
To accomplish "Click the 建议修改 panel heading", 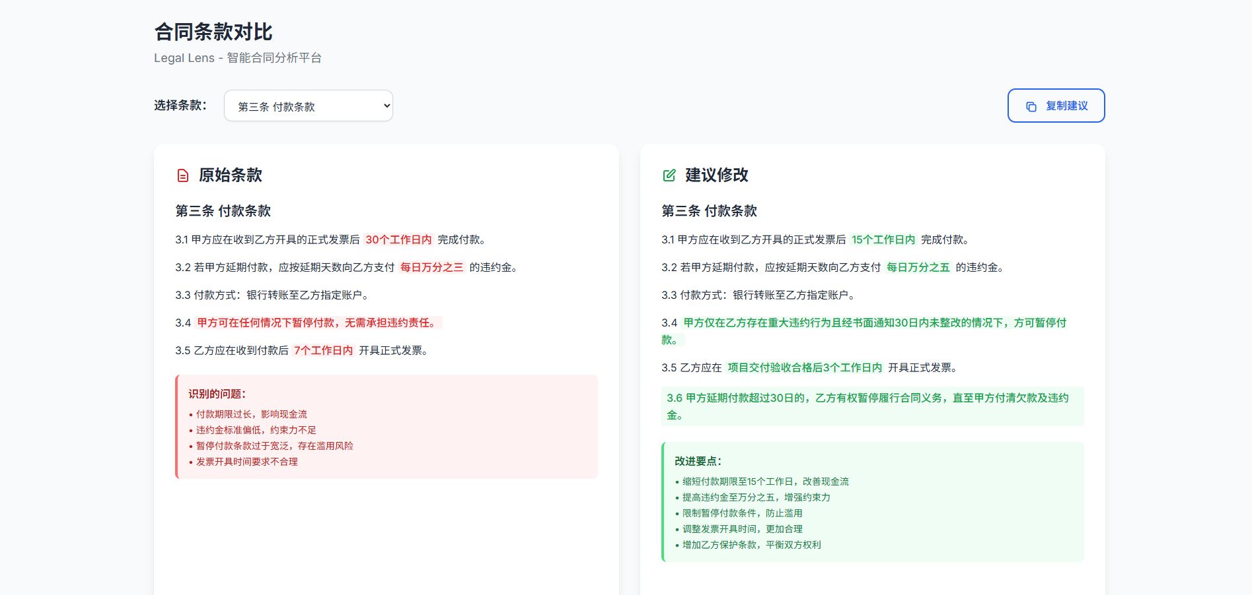I will point(718,175).
